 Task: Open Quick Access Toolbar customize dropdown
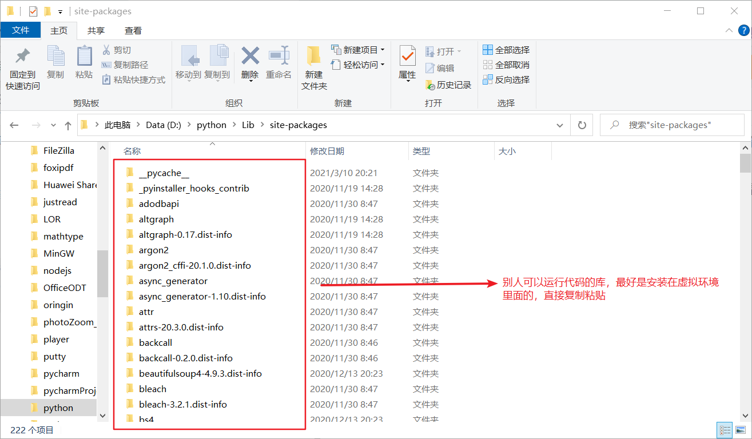(x=60, y=10)
